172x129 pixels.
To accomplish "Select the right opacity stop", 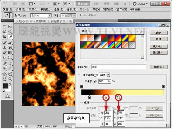I will point(163,87).
